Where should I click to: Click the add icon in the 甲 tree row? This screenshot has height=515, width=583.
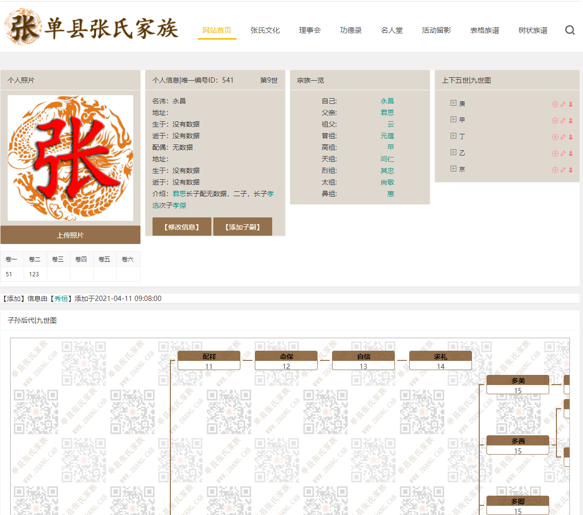[555, 120]
